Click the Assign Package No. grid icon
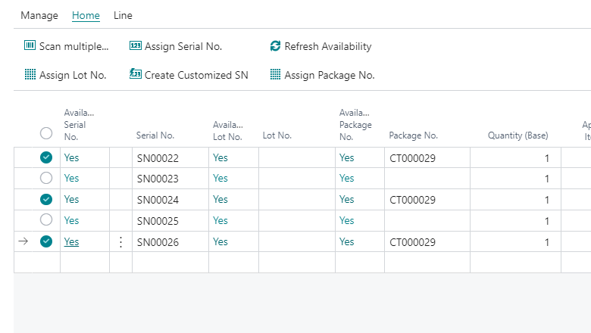 (275, 74)
